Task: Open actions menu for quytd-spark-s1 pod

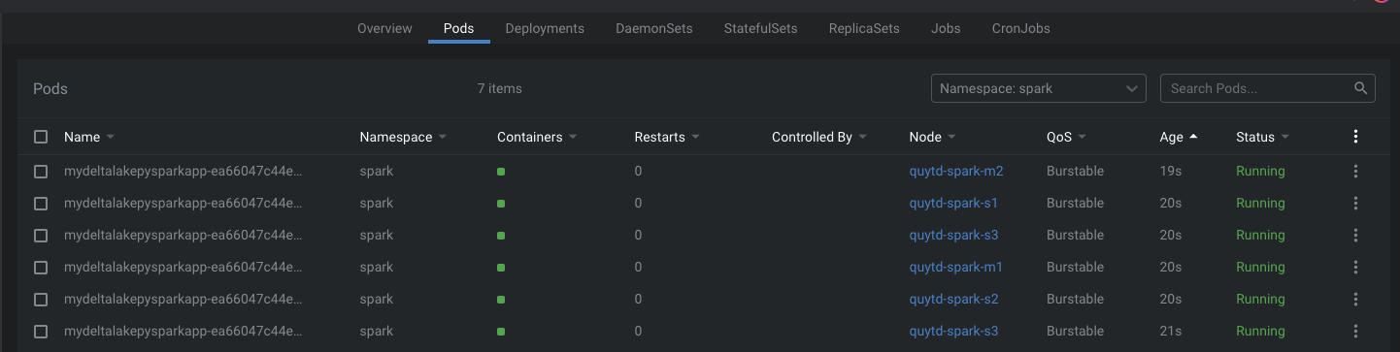Action: coord(1355,203)
